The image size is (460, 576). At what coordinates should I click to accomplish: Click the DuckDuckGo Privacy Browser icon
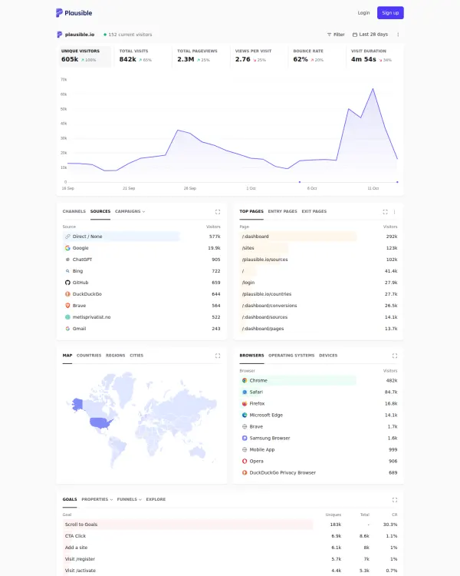(x=245, y=473)
